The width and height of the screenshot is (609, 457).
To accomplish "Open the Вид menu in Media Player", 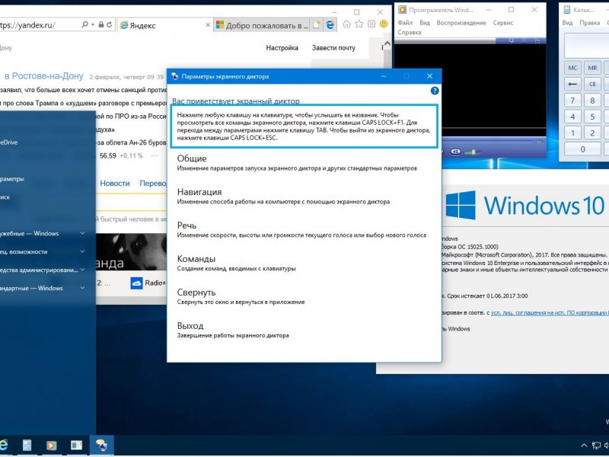I will pos(425,23).
